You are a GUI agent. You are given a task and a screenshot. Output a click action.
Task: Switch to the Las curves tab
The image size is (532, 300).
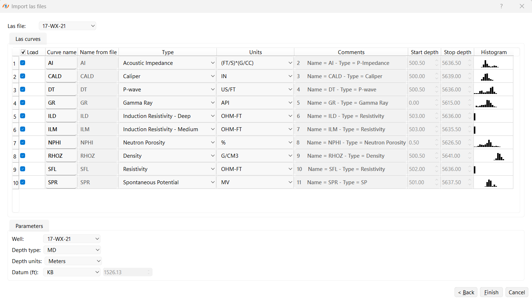[28, 39]
